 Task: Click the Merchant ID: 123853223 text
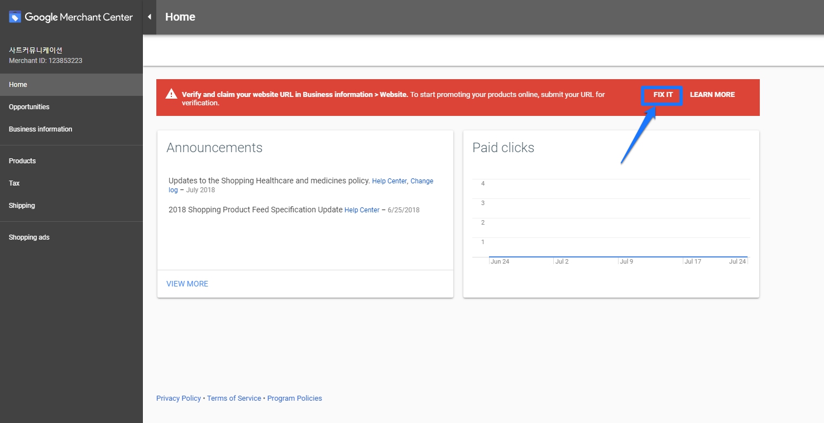[x=46, y=61]
